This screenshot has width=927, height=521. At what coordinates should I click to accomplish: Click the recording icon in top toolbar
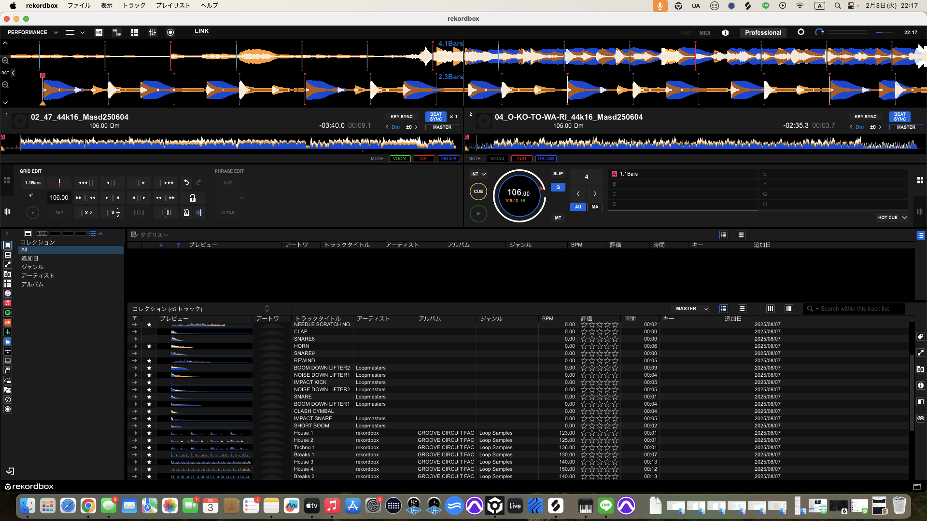point(170,32)
